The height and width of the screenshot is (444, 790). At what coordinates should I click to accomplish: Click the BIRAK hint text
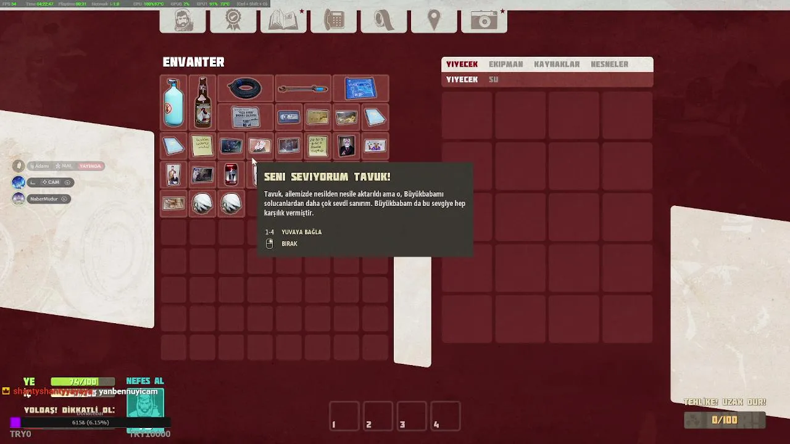(x=289, y=244)
